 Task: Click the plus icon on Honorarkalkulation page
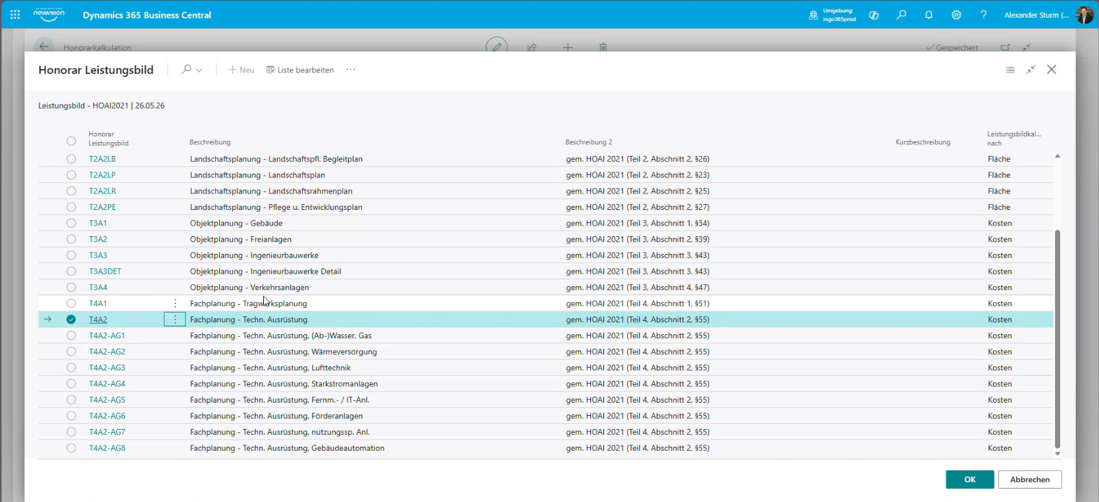[568, 47]
